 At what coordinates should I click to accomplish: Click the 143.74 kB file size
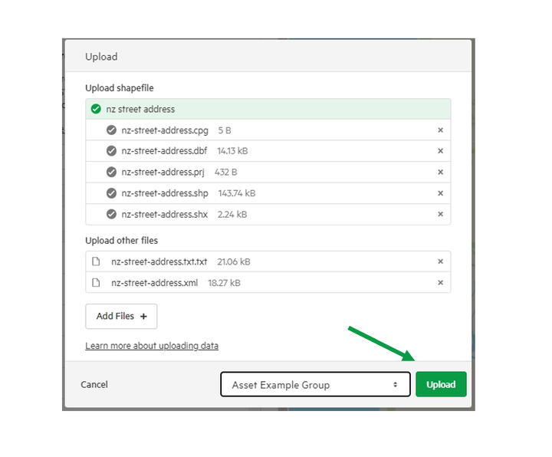click(237, 194)
